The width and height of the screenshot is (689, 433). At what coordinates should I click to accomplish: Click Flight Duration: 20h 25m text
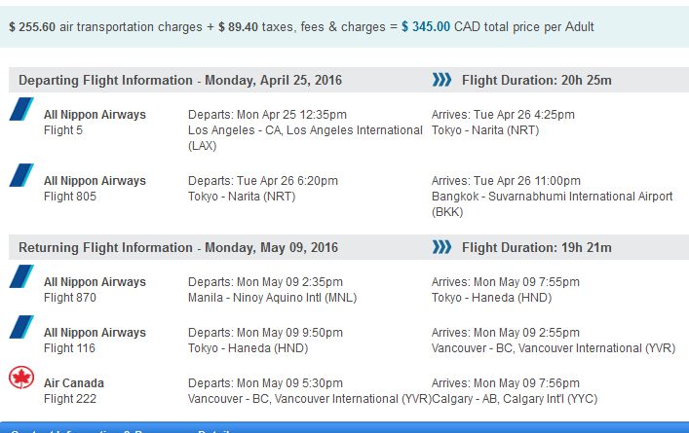pos(537,81)
